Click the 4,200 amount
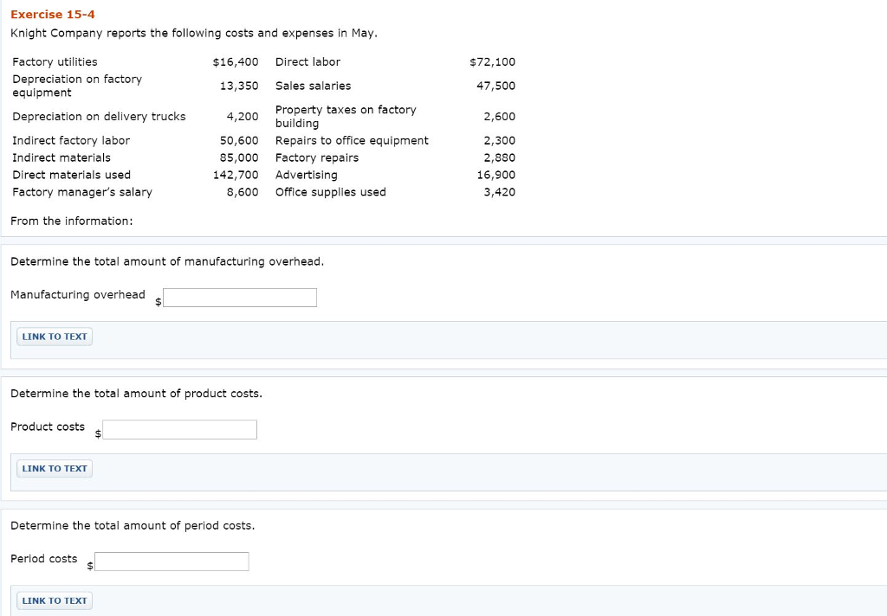Image resolution: width=887 pixels, height=616 pixels. [x=243, y=117]
